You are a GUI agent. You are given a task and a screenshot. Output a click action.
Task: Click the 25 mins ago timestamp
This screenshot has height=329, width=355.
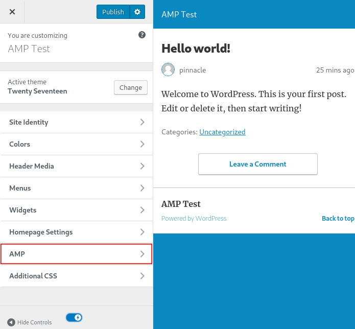[335, 70]
